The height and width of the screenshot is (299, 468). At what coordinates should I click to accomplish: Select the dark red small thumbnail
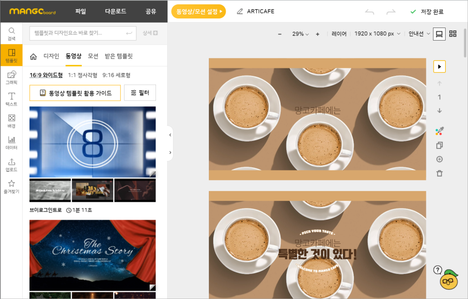(x=135, y=190)
